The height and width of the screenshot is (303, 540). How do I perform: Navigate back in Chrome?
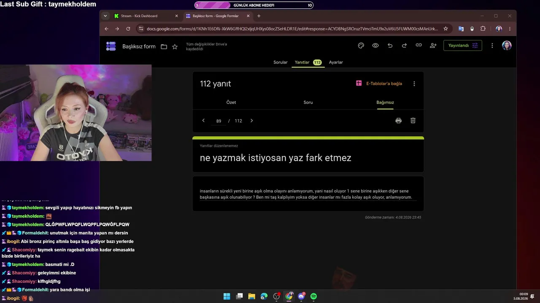click(x=106, y=29)
